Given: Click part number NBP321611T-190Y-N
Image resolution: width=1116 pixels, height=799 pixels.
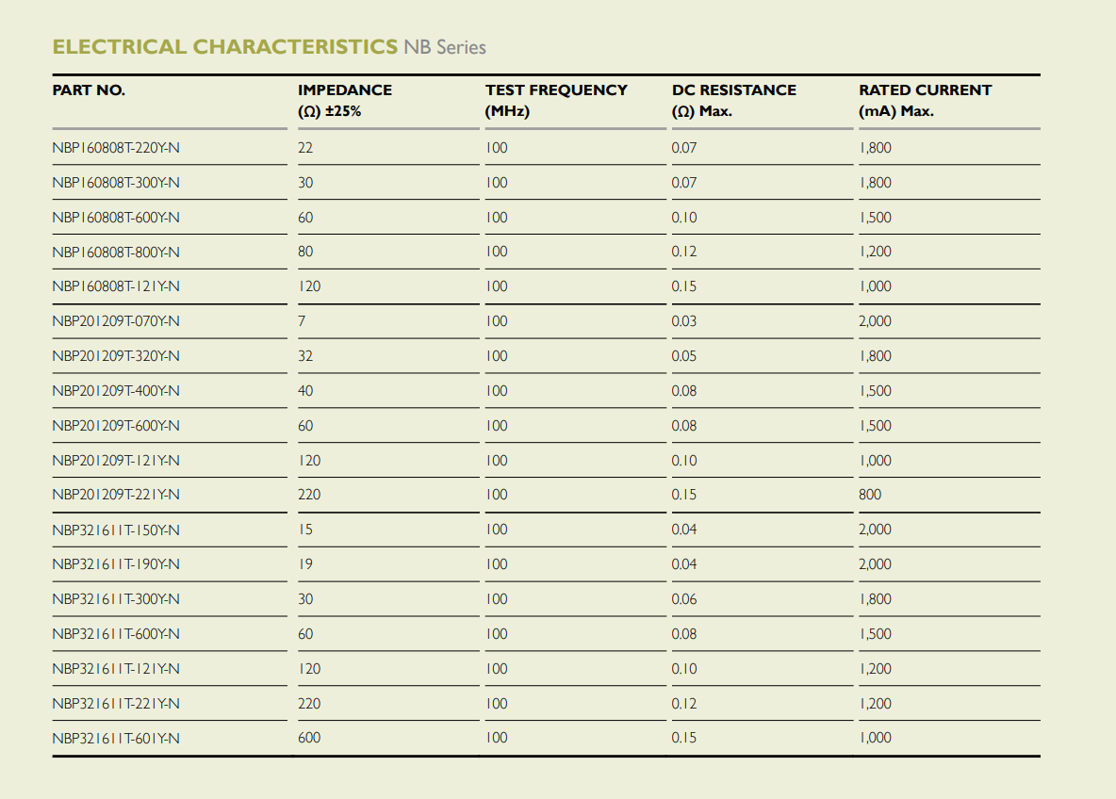Looking at the screenshot, I should 116,564.
